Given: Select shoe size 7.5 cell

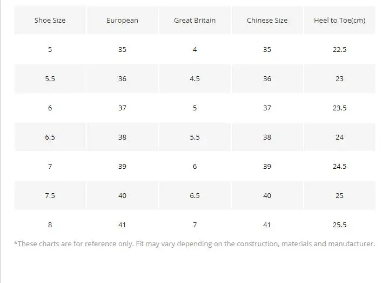Looking at the screenshot, I should point(50,195).
